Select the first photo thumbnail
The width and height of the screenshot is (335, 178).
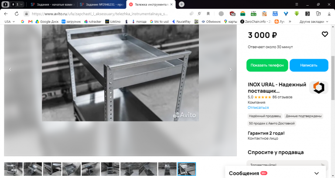13,169
